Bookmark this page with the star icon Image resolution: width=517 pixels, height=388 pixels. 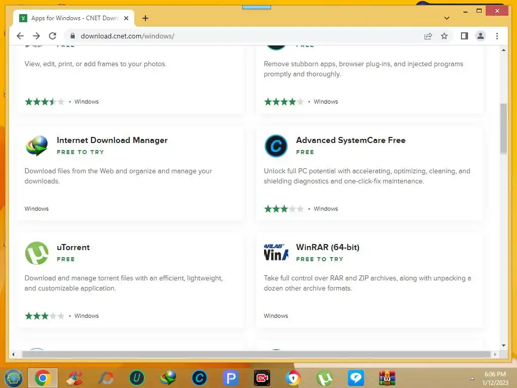point(444,36)
